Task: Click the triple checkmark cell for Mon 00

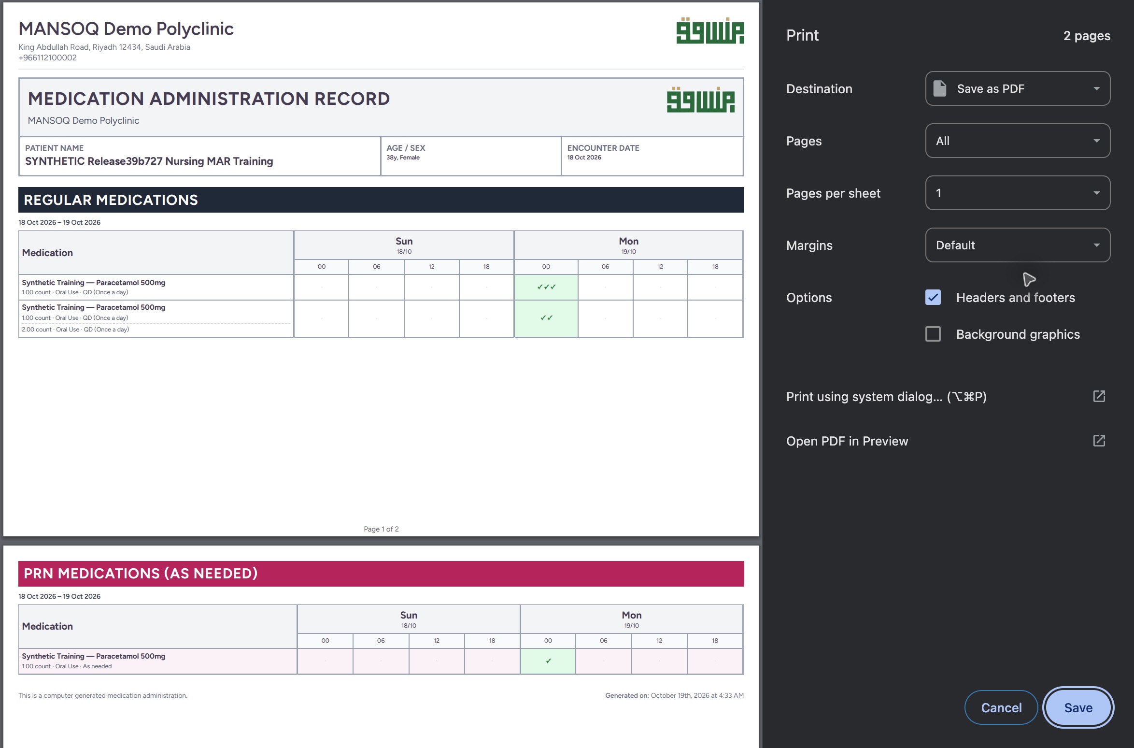Action: [x=546, y=287]
